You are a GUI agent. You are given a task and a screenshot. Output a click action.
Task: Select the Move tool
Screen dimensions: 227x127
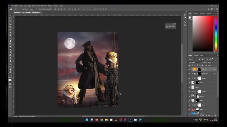10,16
